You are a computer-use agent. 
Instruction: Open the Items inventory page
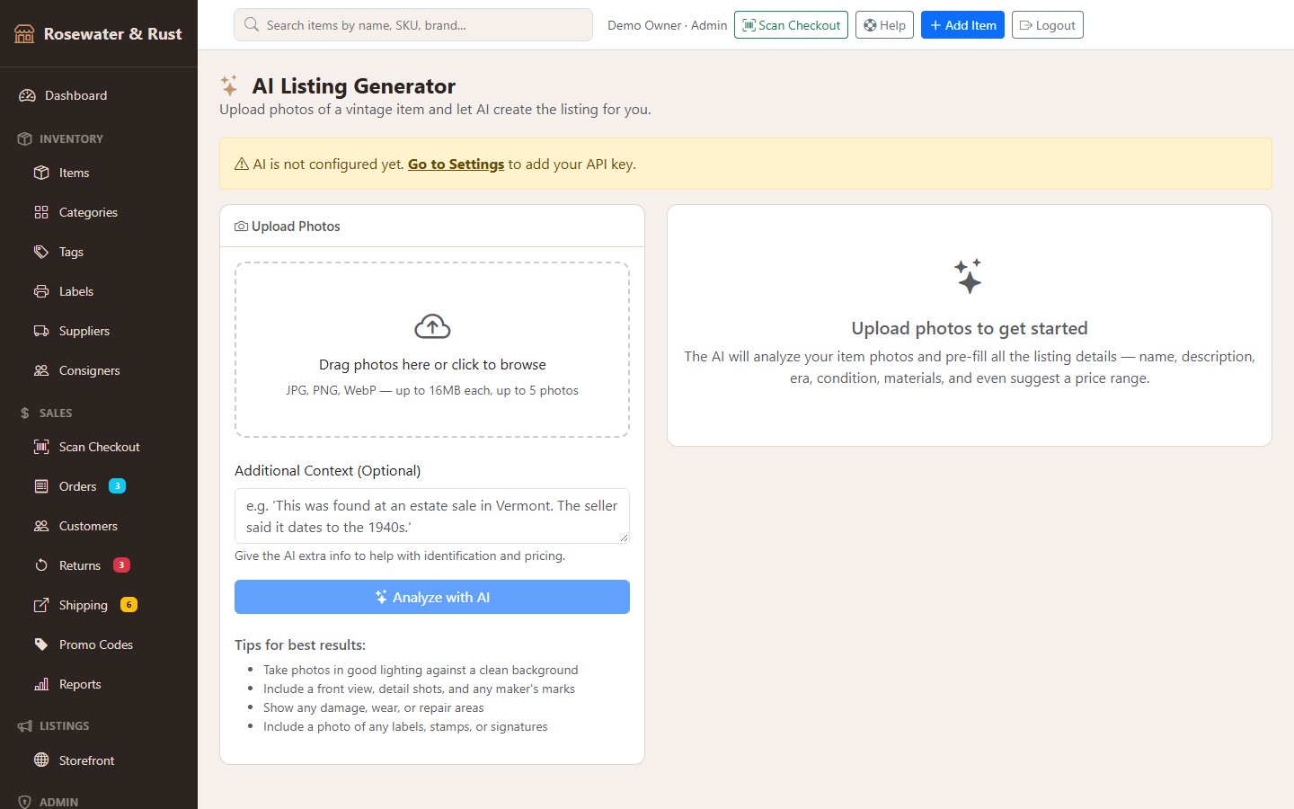pos(99,173)
